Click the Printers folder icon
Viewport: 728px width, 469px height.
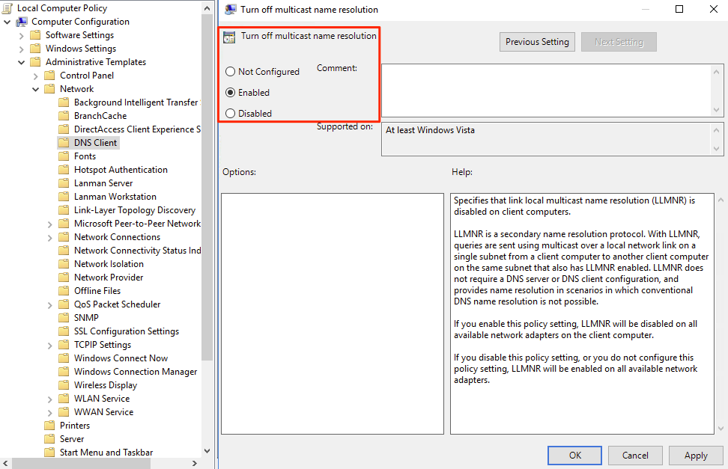[49, 426]
